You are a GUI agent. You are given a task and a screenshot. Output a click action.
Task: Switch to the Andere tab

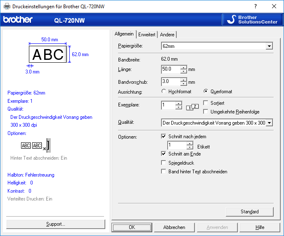coord(167,35)
